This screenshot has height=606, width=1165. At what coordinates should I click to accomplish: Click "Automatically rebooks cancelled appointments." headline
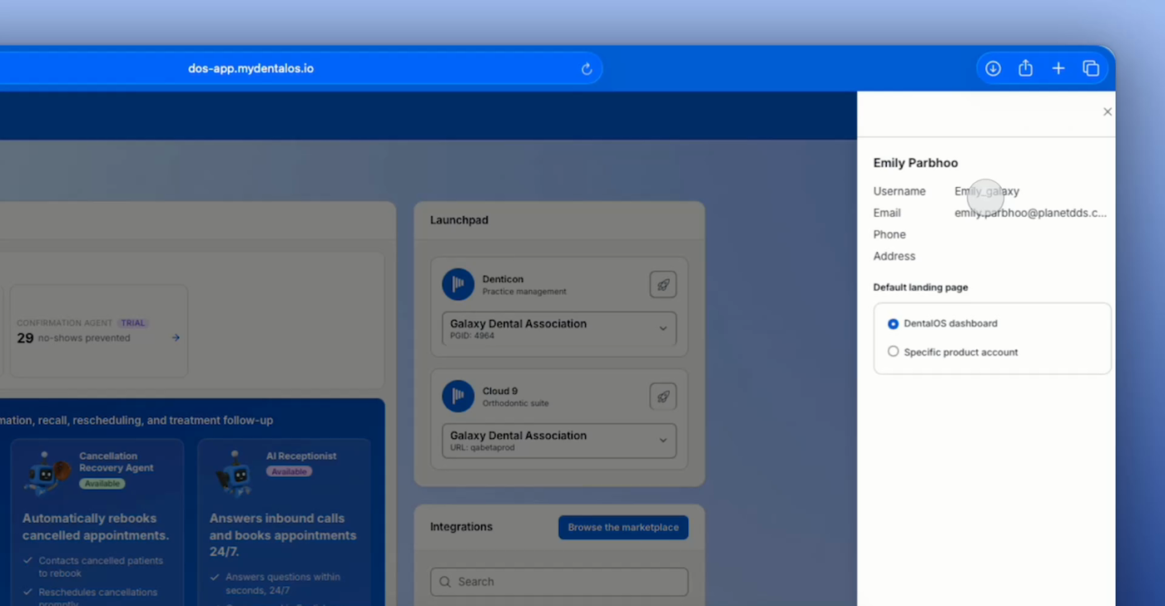tap(96, 527)
